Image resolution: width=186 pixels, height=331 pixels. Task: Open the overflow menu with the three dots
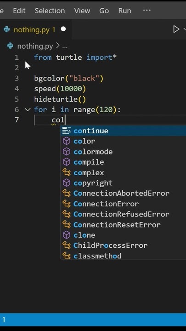(147, 10)
